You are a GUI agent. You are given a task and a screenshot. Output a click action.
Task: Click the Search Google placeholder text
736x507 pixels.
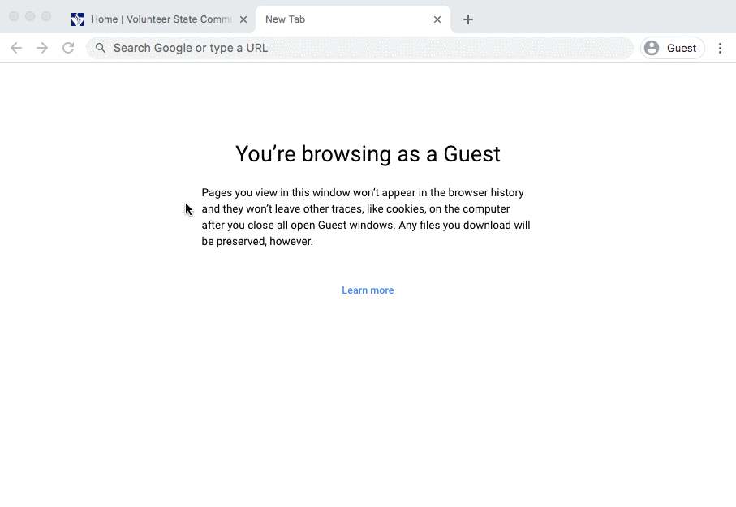click(x=191, y=48)
